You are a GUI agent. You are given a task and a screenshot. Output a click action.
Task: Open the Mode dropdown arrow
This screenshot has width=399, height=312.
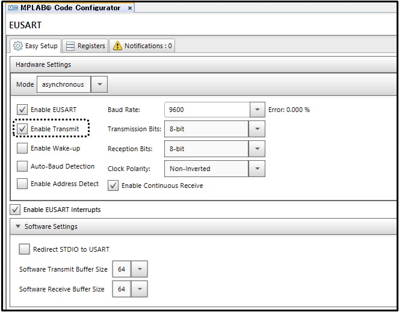click(x=99, y=84)
